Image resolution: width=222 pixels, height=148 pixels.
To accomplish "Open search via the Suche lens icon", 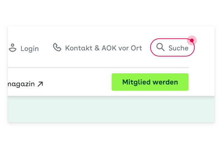I will pyautogui.click(x=161, y=47).
